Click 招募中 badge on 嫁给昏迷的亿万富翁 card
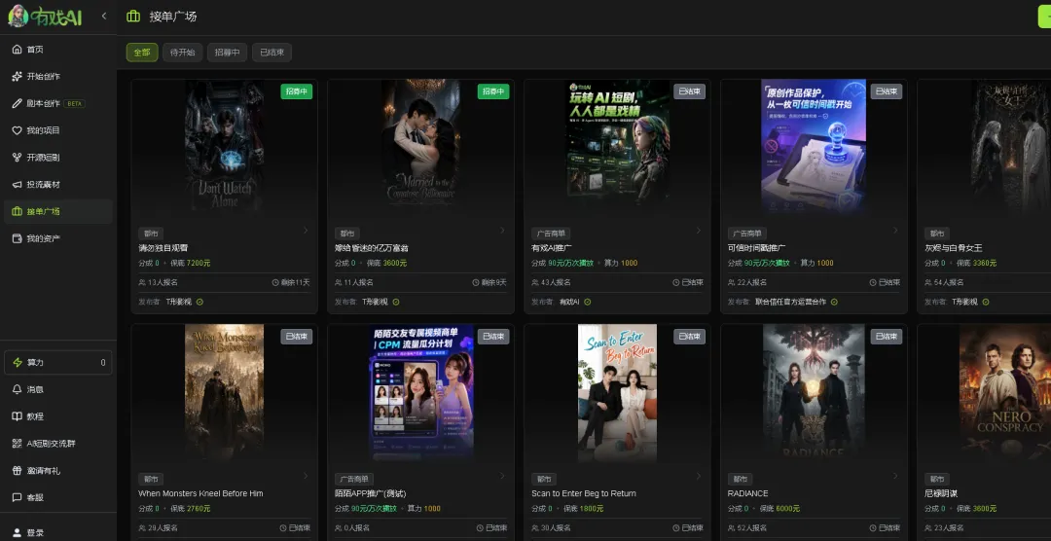The height and width of the screenshot is (541, 1051). click(x=493, y=91)
